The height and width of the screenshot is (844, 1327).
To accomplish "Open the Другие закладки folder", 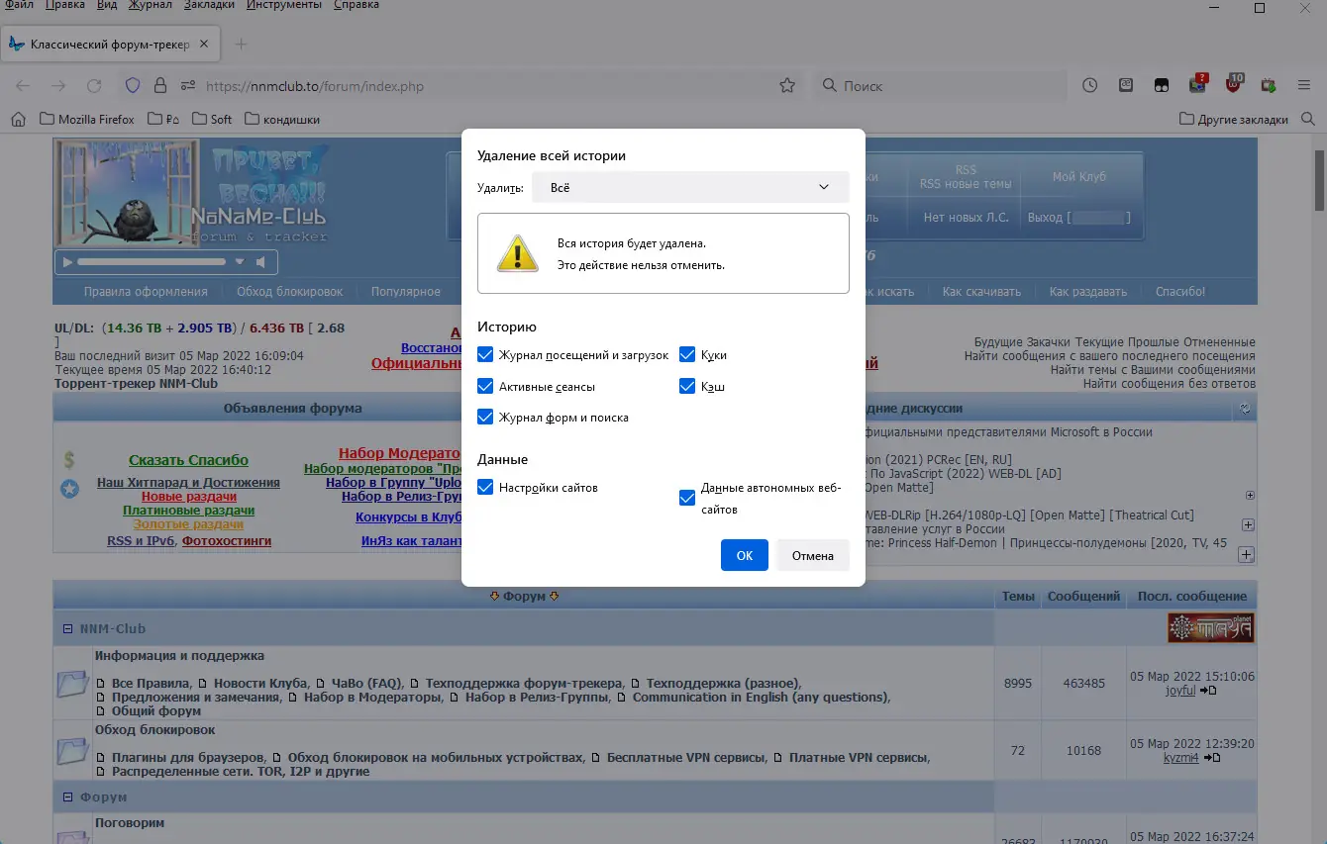I will [x=1234, y=119].
